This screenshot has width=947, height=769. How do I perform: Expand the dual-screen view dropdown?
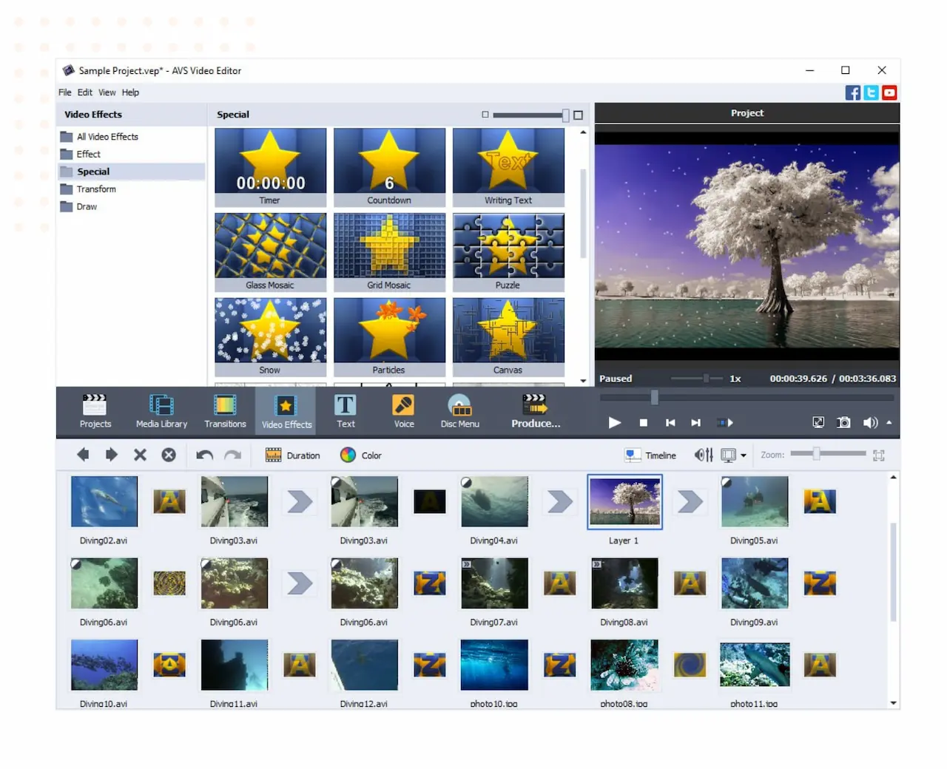pyautogui.click(x=742, y=455)
